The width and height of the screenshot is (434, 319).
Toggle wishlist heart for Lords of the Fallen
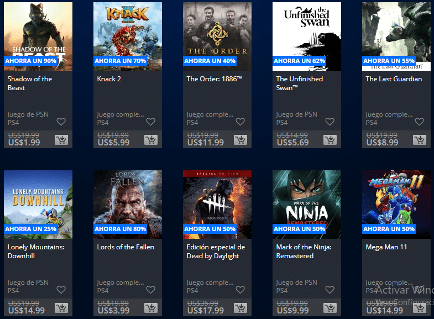[x=150, y=290]
